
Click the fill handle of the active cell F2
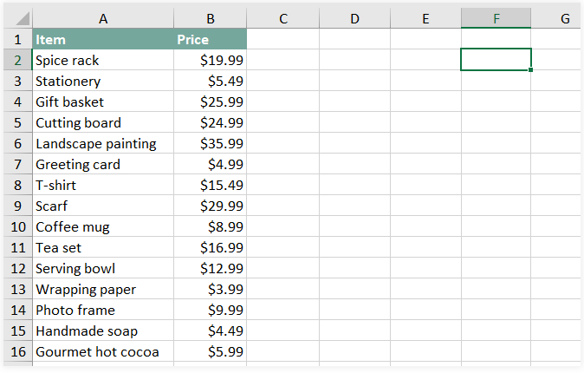tap(531, 70)
